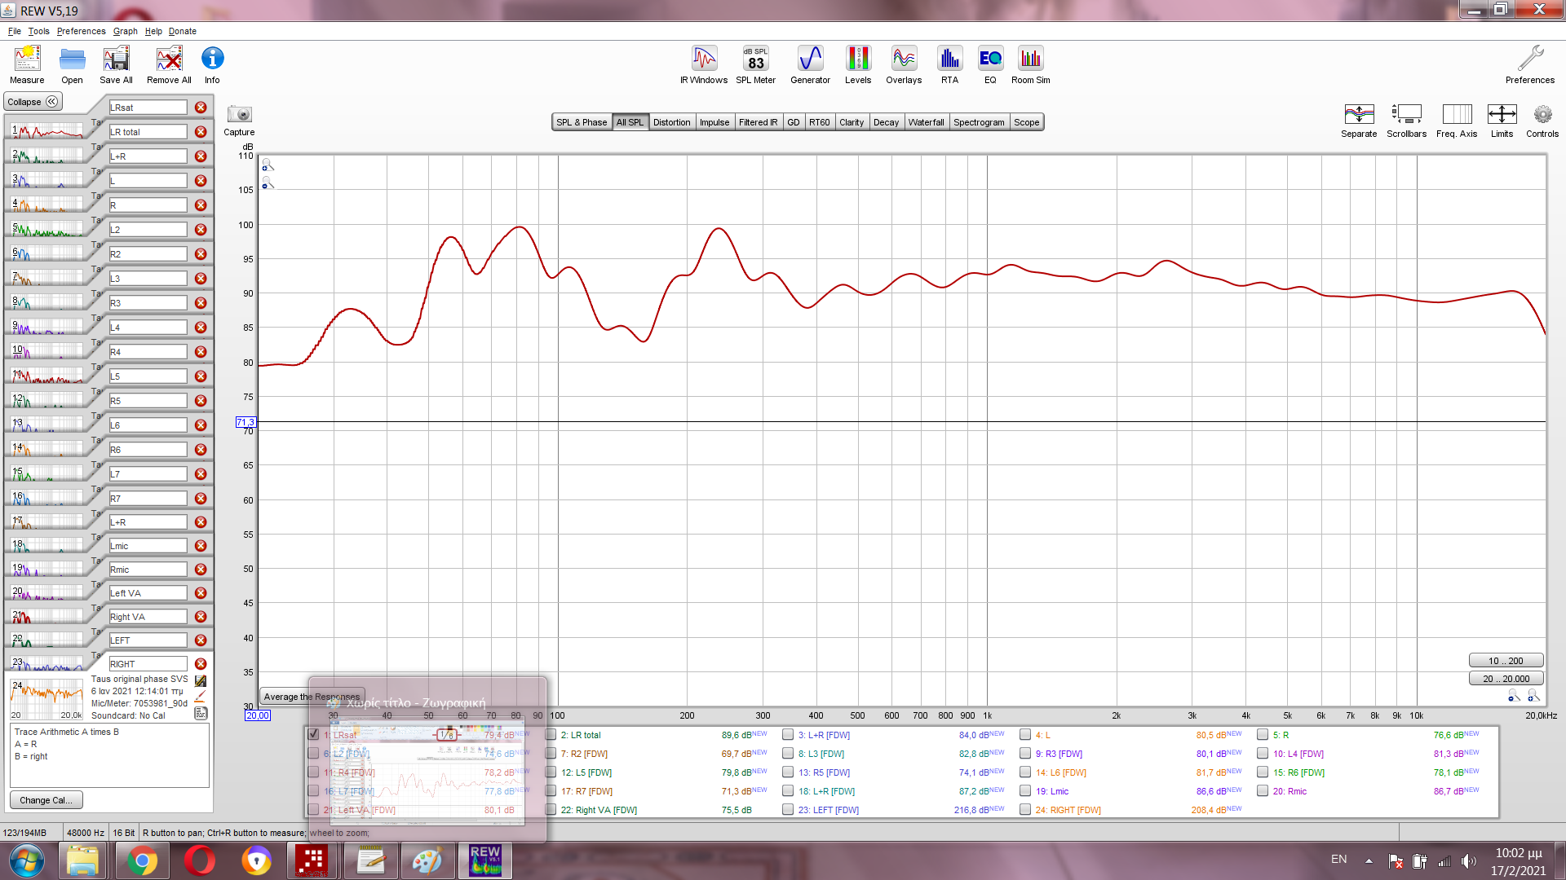1566x880 pixels.
Task: Enable the LR total trace checkbox
Action: [551, 735]
